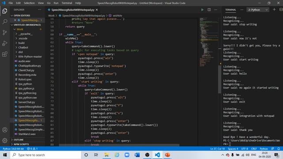Viewport: 283px width, 159px height.
Task: Split the editor to the right
Action: point(209,10)
